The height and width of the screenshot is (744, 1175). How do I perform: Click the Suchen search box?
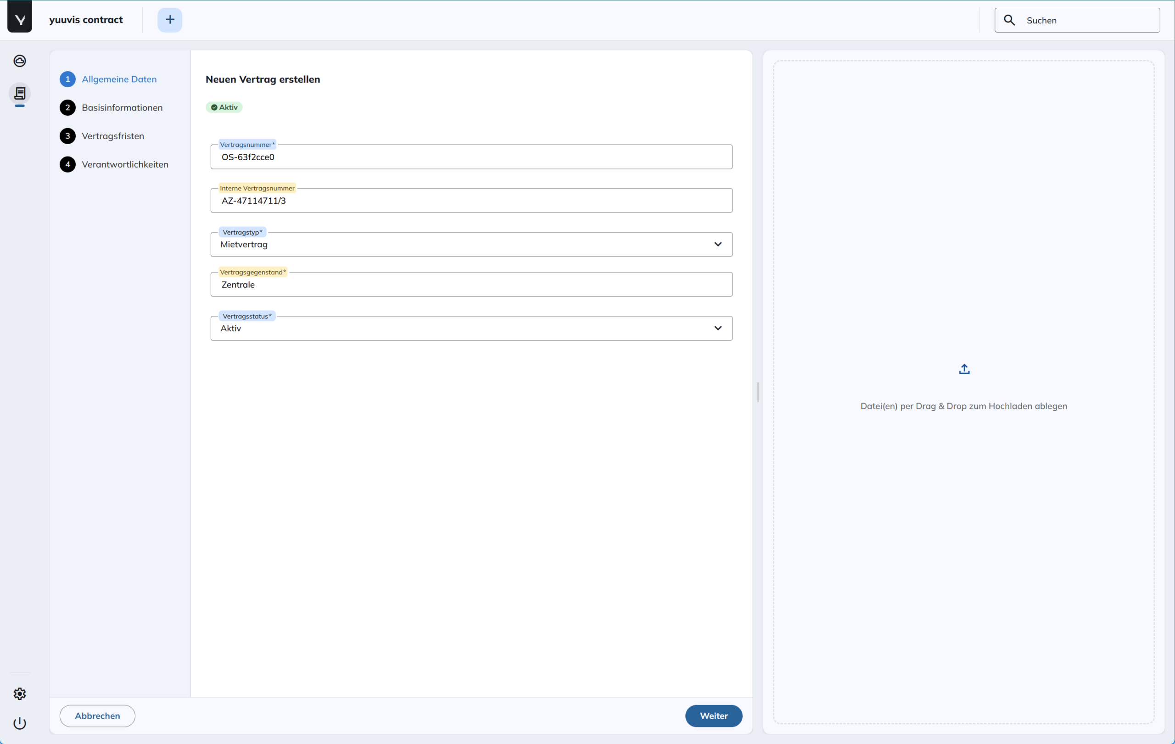(x=1088, y=21)
